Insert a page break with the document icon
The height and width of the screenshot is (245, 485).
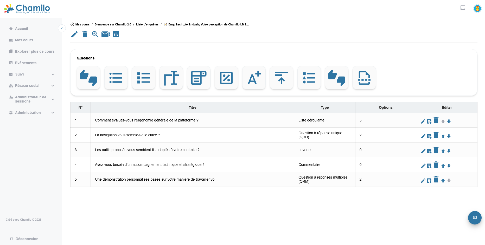click(364, 78)
